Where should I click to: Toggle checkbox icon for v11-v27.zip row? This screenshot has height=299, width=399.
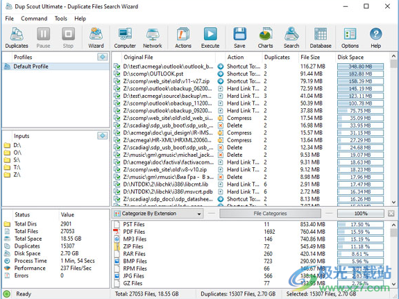pos(117,81)
